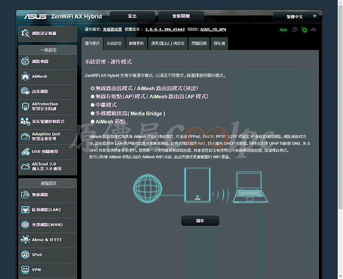The width and height of the screenshot is (343, 279).
Task: Open the 繁體中文 language dropdown
Action: coord(296,17)
